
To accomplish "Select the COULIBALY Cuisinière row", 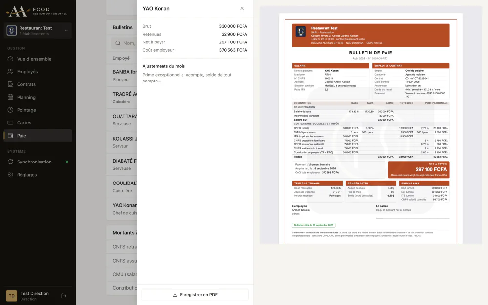I will pos(122,187).
